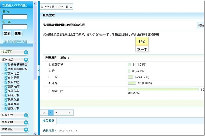Open the 央视网友 user dropdown
The width and height of the screenshot is (205, 136).
point(56,130)
